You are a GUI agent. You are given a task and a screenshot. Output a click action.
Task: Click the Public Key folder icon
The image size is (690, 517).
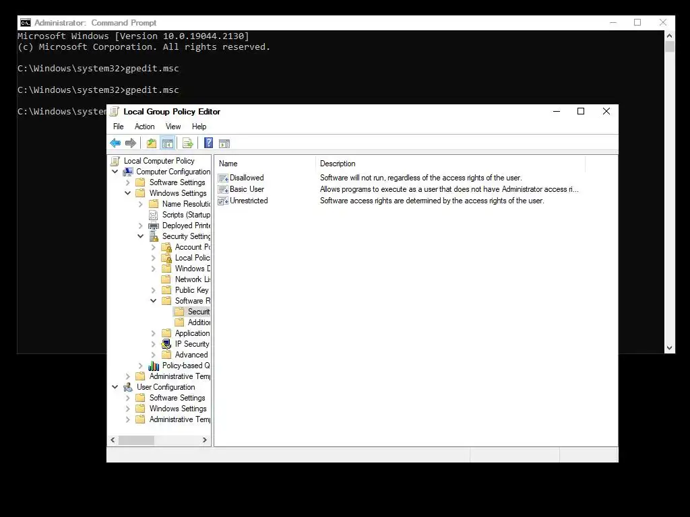click(x=166, y=290)
